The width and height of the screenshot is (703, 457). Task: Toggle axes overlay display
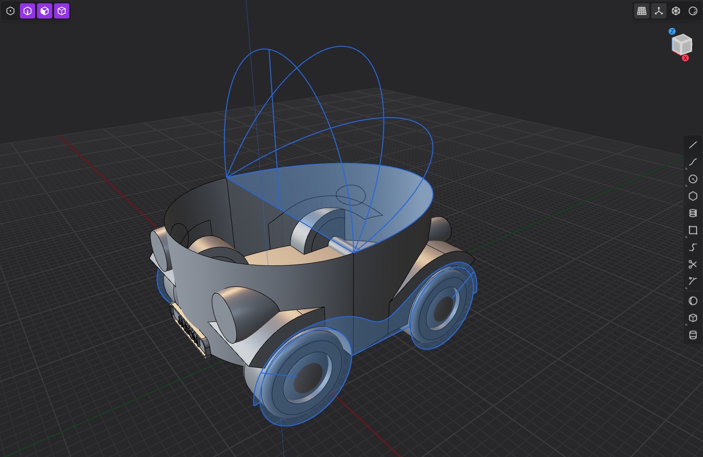[659, 11]
